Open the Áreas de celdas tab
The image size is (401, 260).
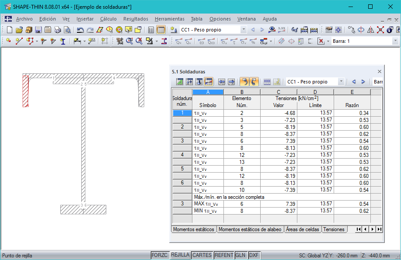[302, 229]
